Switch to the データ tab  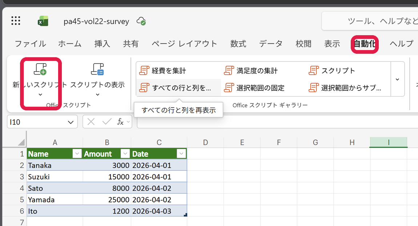coord(271,44)
